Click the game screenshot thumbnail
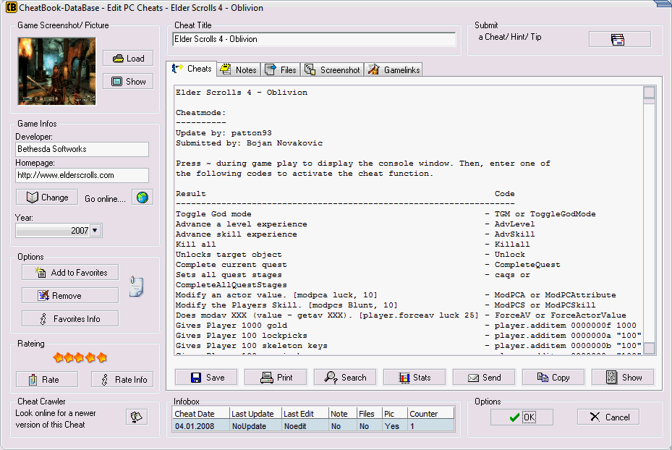Screen dimensions: 672x450 pyautogui.click(x=56, y=71)
